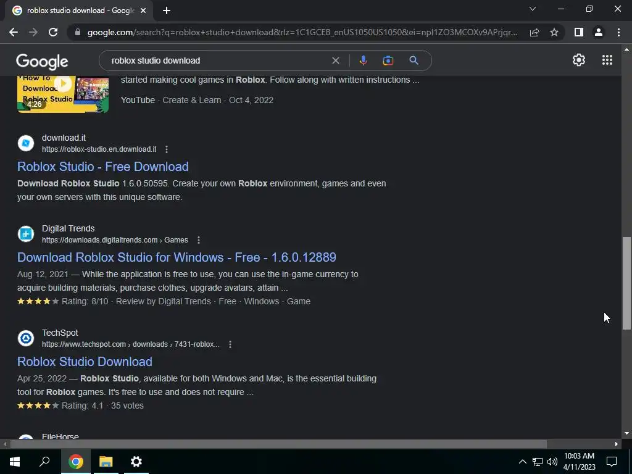Clear the Google search box text
The image size is (632, 474).
[335, 60]
